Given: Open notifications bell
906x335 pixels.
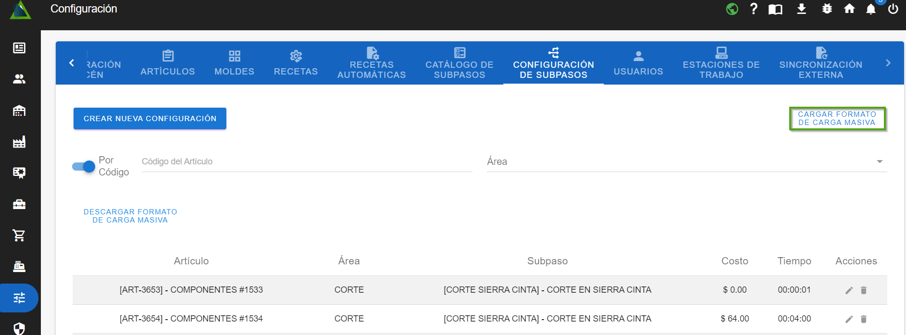Looking at the screenshot, I should pyautogui.click(x=870, y=9).
